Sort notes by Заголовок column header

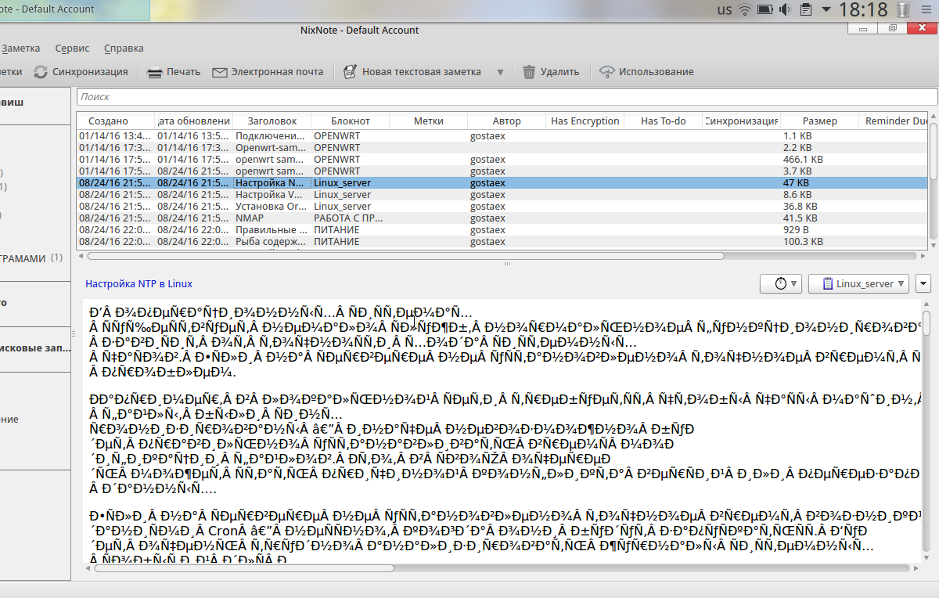pos(272,121)
